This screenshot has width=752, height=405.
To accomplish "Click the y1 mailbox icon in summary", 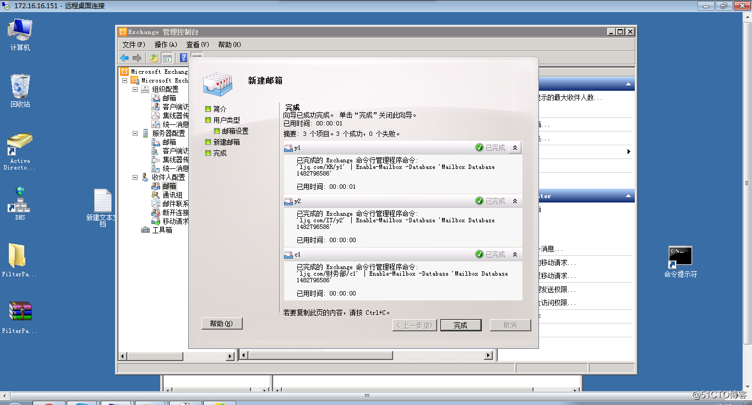I will pos(288,148).
